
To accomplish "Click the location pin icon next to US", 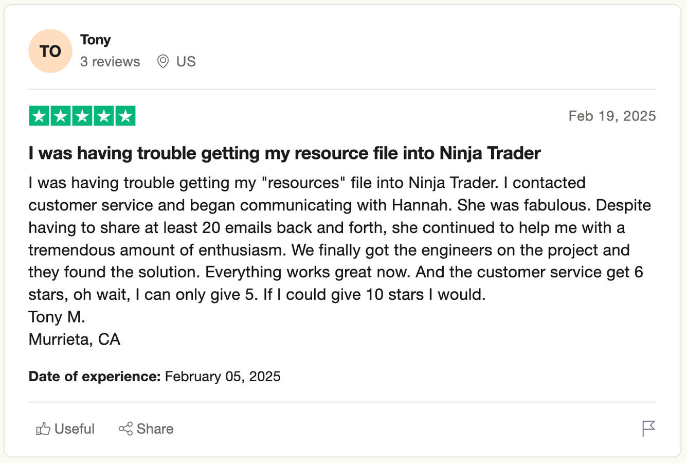I will click(x=163, y=62).
